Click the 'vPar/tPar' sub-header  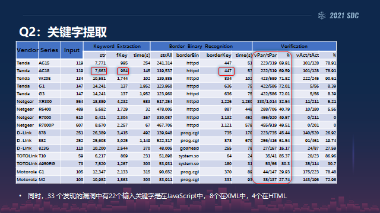point(265,55)
